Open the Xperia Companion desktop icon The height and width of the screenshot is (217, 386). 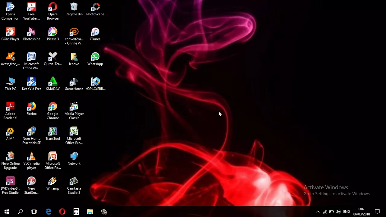pos(10,11)
